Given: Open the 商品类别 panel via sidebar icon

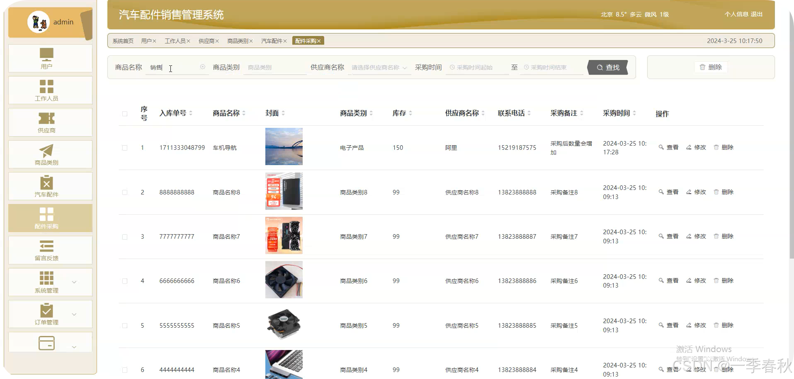Looking at the screenshot, I should click(x=47, y=154).
